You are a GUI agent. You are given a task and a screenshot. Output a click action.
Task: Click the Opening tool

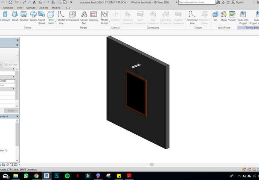point(93,16)
